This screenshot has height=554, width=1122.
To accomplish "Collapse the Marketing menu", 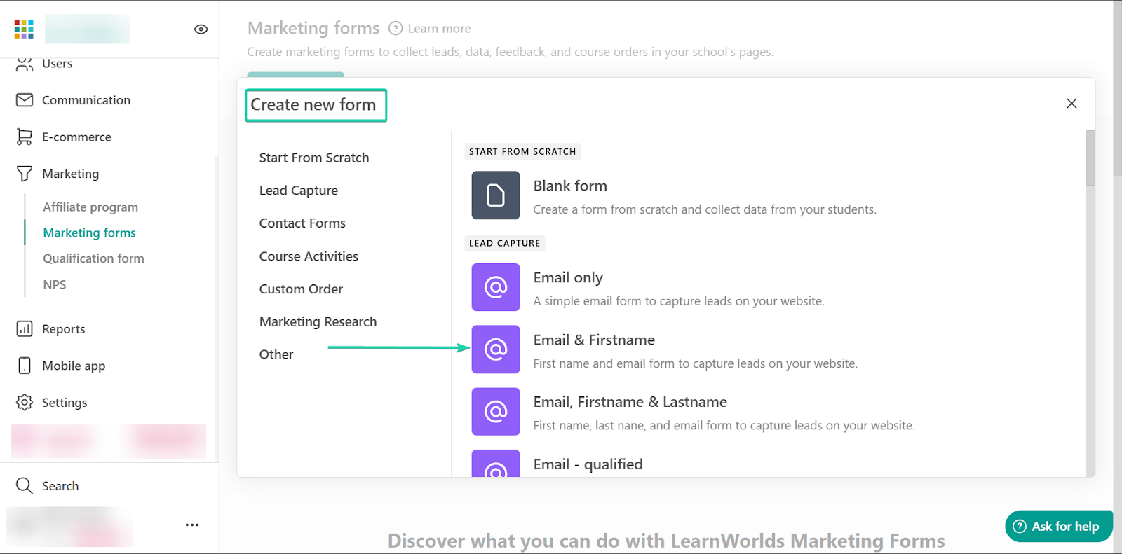I will 70,174.
